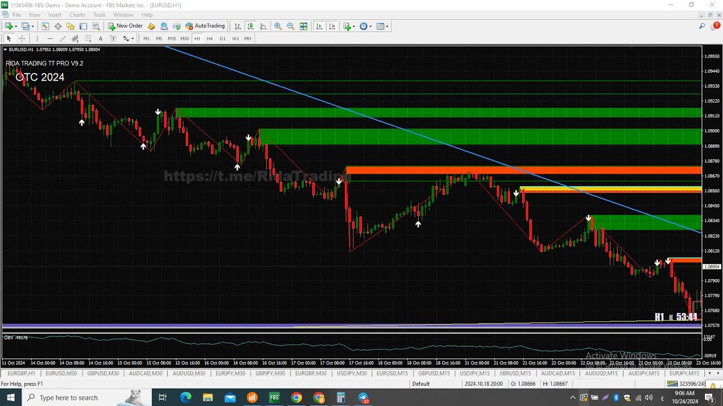Image resolution: width=723 pixels, height=406 pixels.
Task: Click the search magnifier at top right
Action: click(702, 26)
